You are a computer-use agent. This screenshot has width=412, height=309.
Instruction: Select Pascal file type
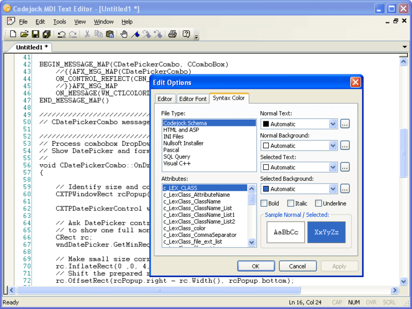click(x=209, y=150)
